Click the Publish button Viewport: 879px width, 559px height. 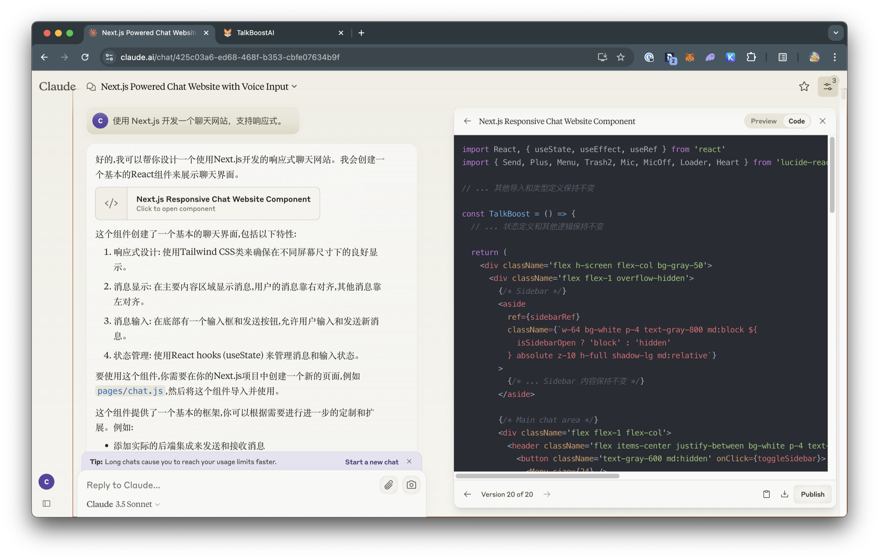pos(812,494)
